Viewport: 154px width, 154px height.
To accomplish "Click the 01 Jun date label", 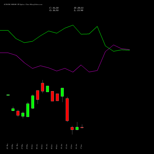I will click(32, 146).
